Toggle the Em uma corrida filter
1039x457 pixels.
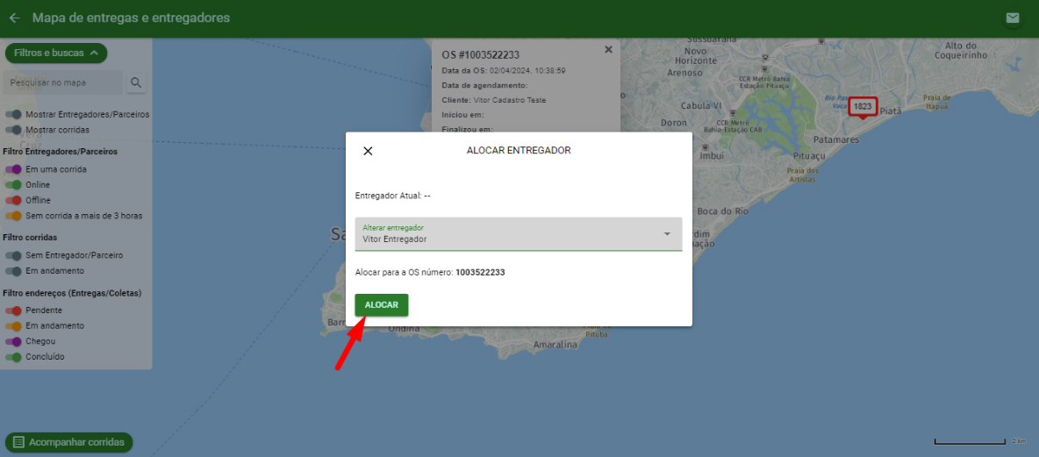[x=13, y=169]
